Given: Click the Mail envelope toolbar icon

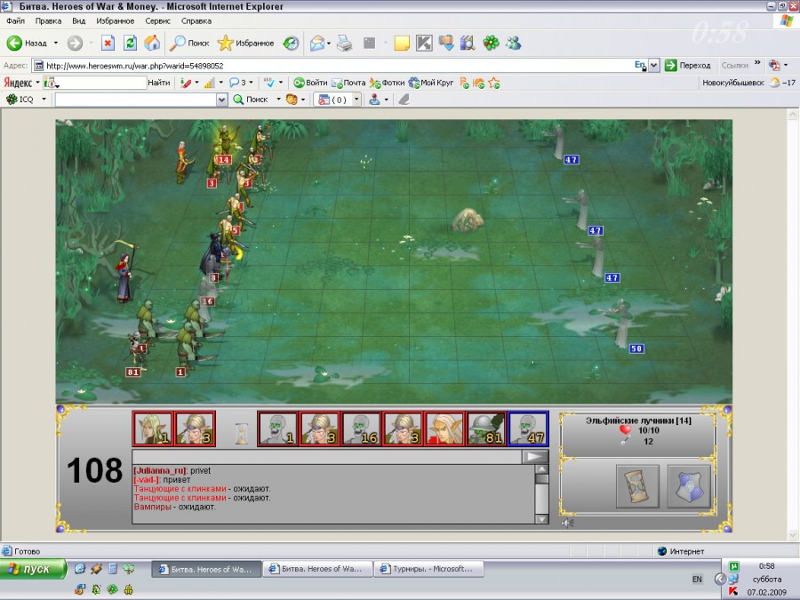Looking at the screenshot, I should click(x=316, y=44).
